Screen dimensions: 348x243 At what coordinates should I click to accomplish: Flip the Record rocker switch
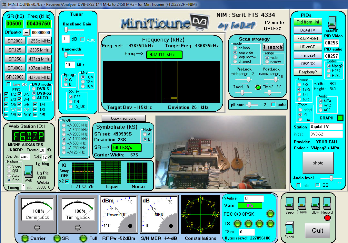pyautogui.click(x=327, y=204)
